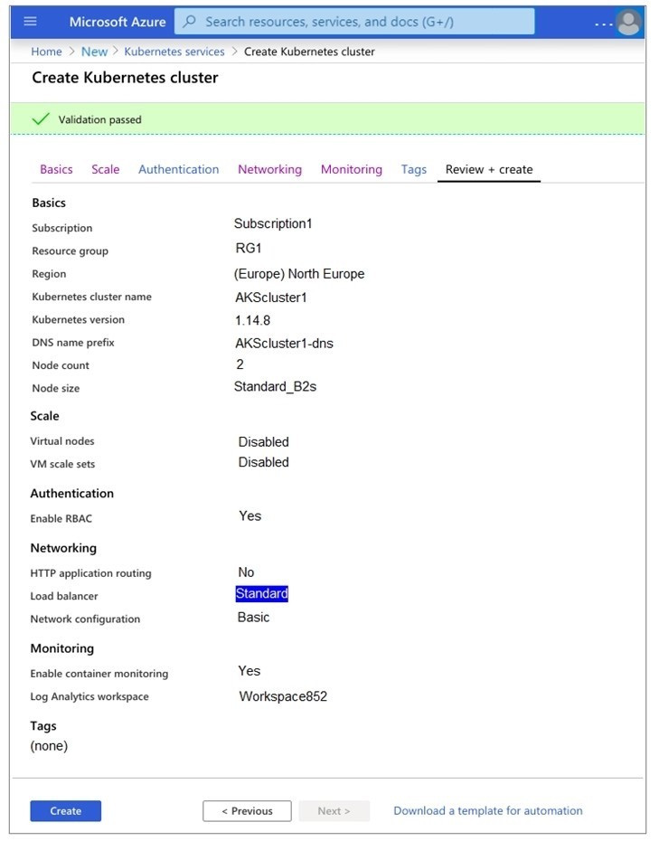
Task: Click the magnifier icon in search bar
Action: (x=190, y=22)
